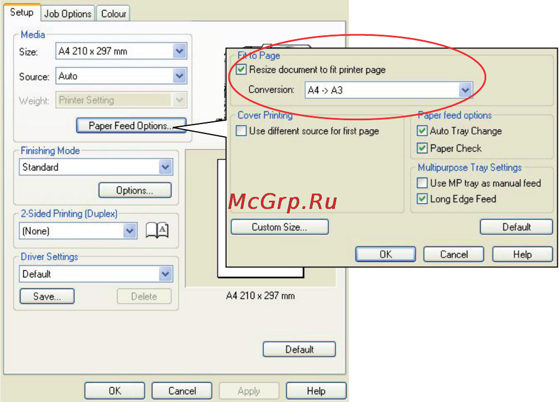559x402 pixels.
Task: Open the Colour tab
Action: pos(113,14)
